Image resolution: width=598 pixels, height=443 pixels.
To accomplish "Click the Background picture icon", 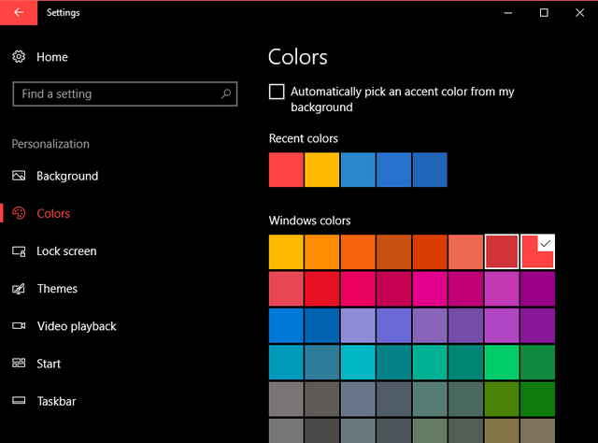I will [x=19, y=176].
